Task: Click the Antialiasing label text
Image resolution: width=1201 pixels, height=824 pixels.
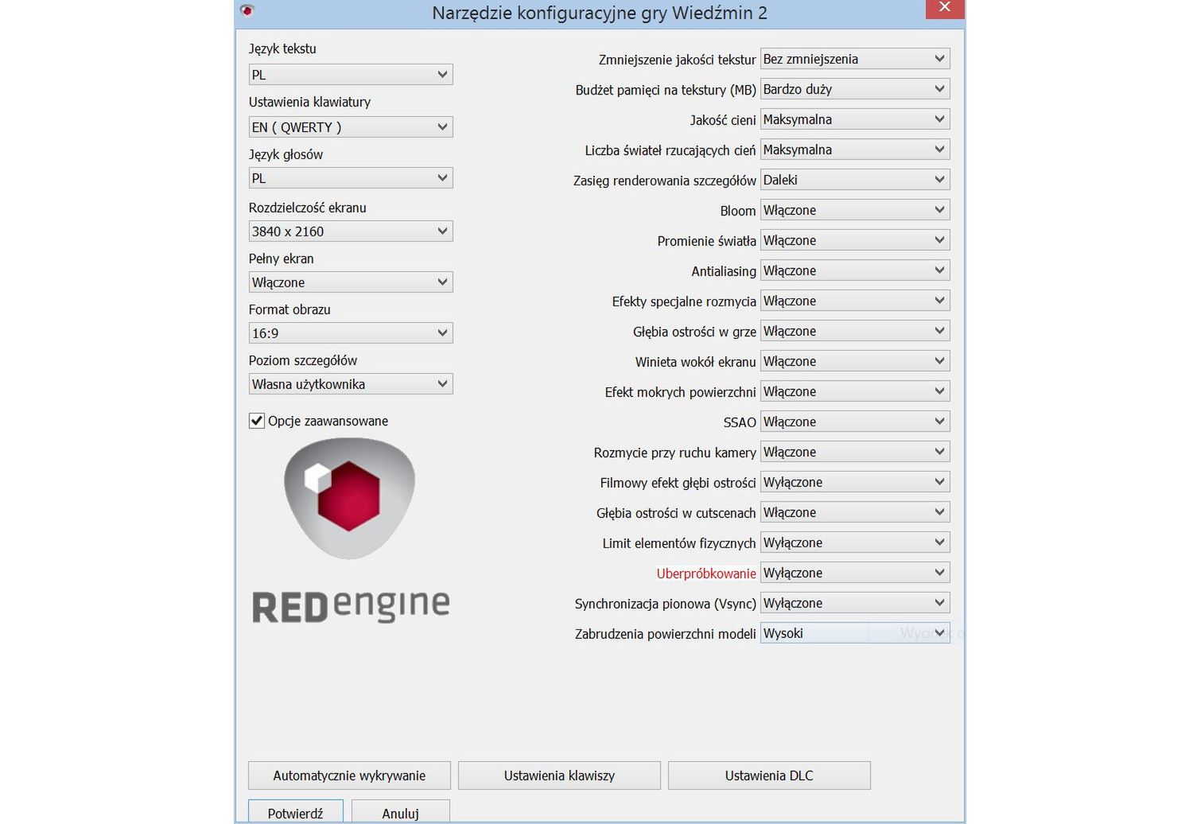Action: click(724, 271)
